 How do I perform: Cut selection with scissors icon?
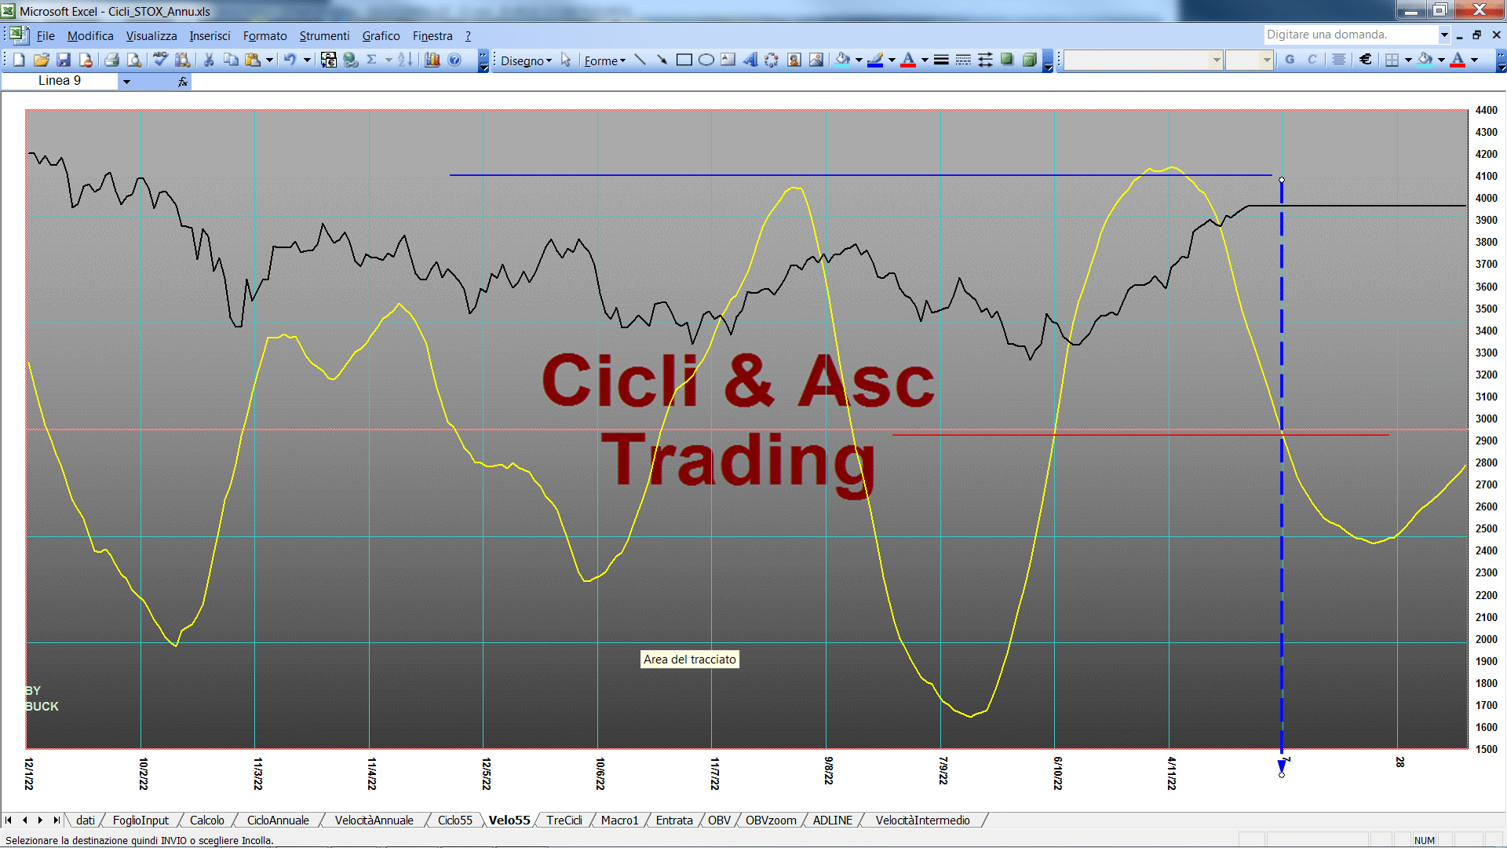tap(209, 60)
